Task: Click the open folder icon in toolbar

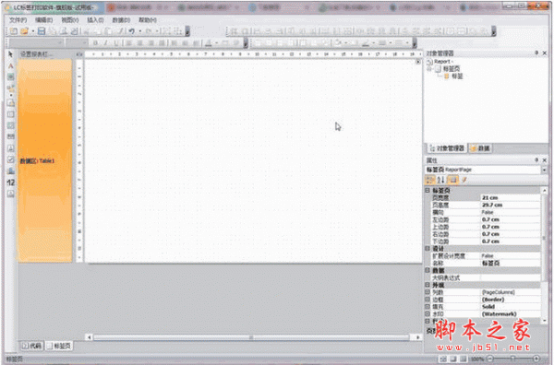Action: [x=24, y=31]
